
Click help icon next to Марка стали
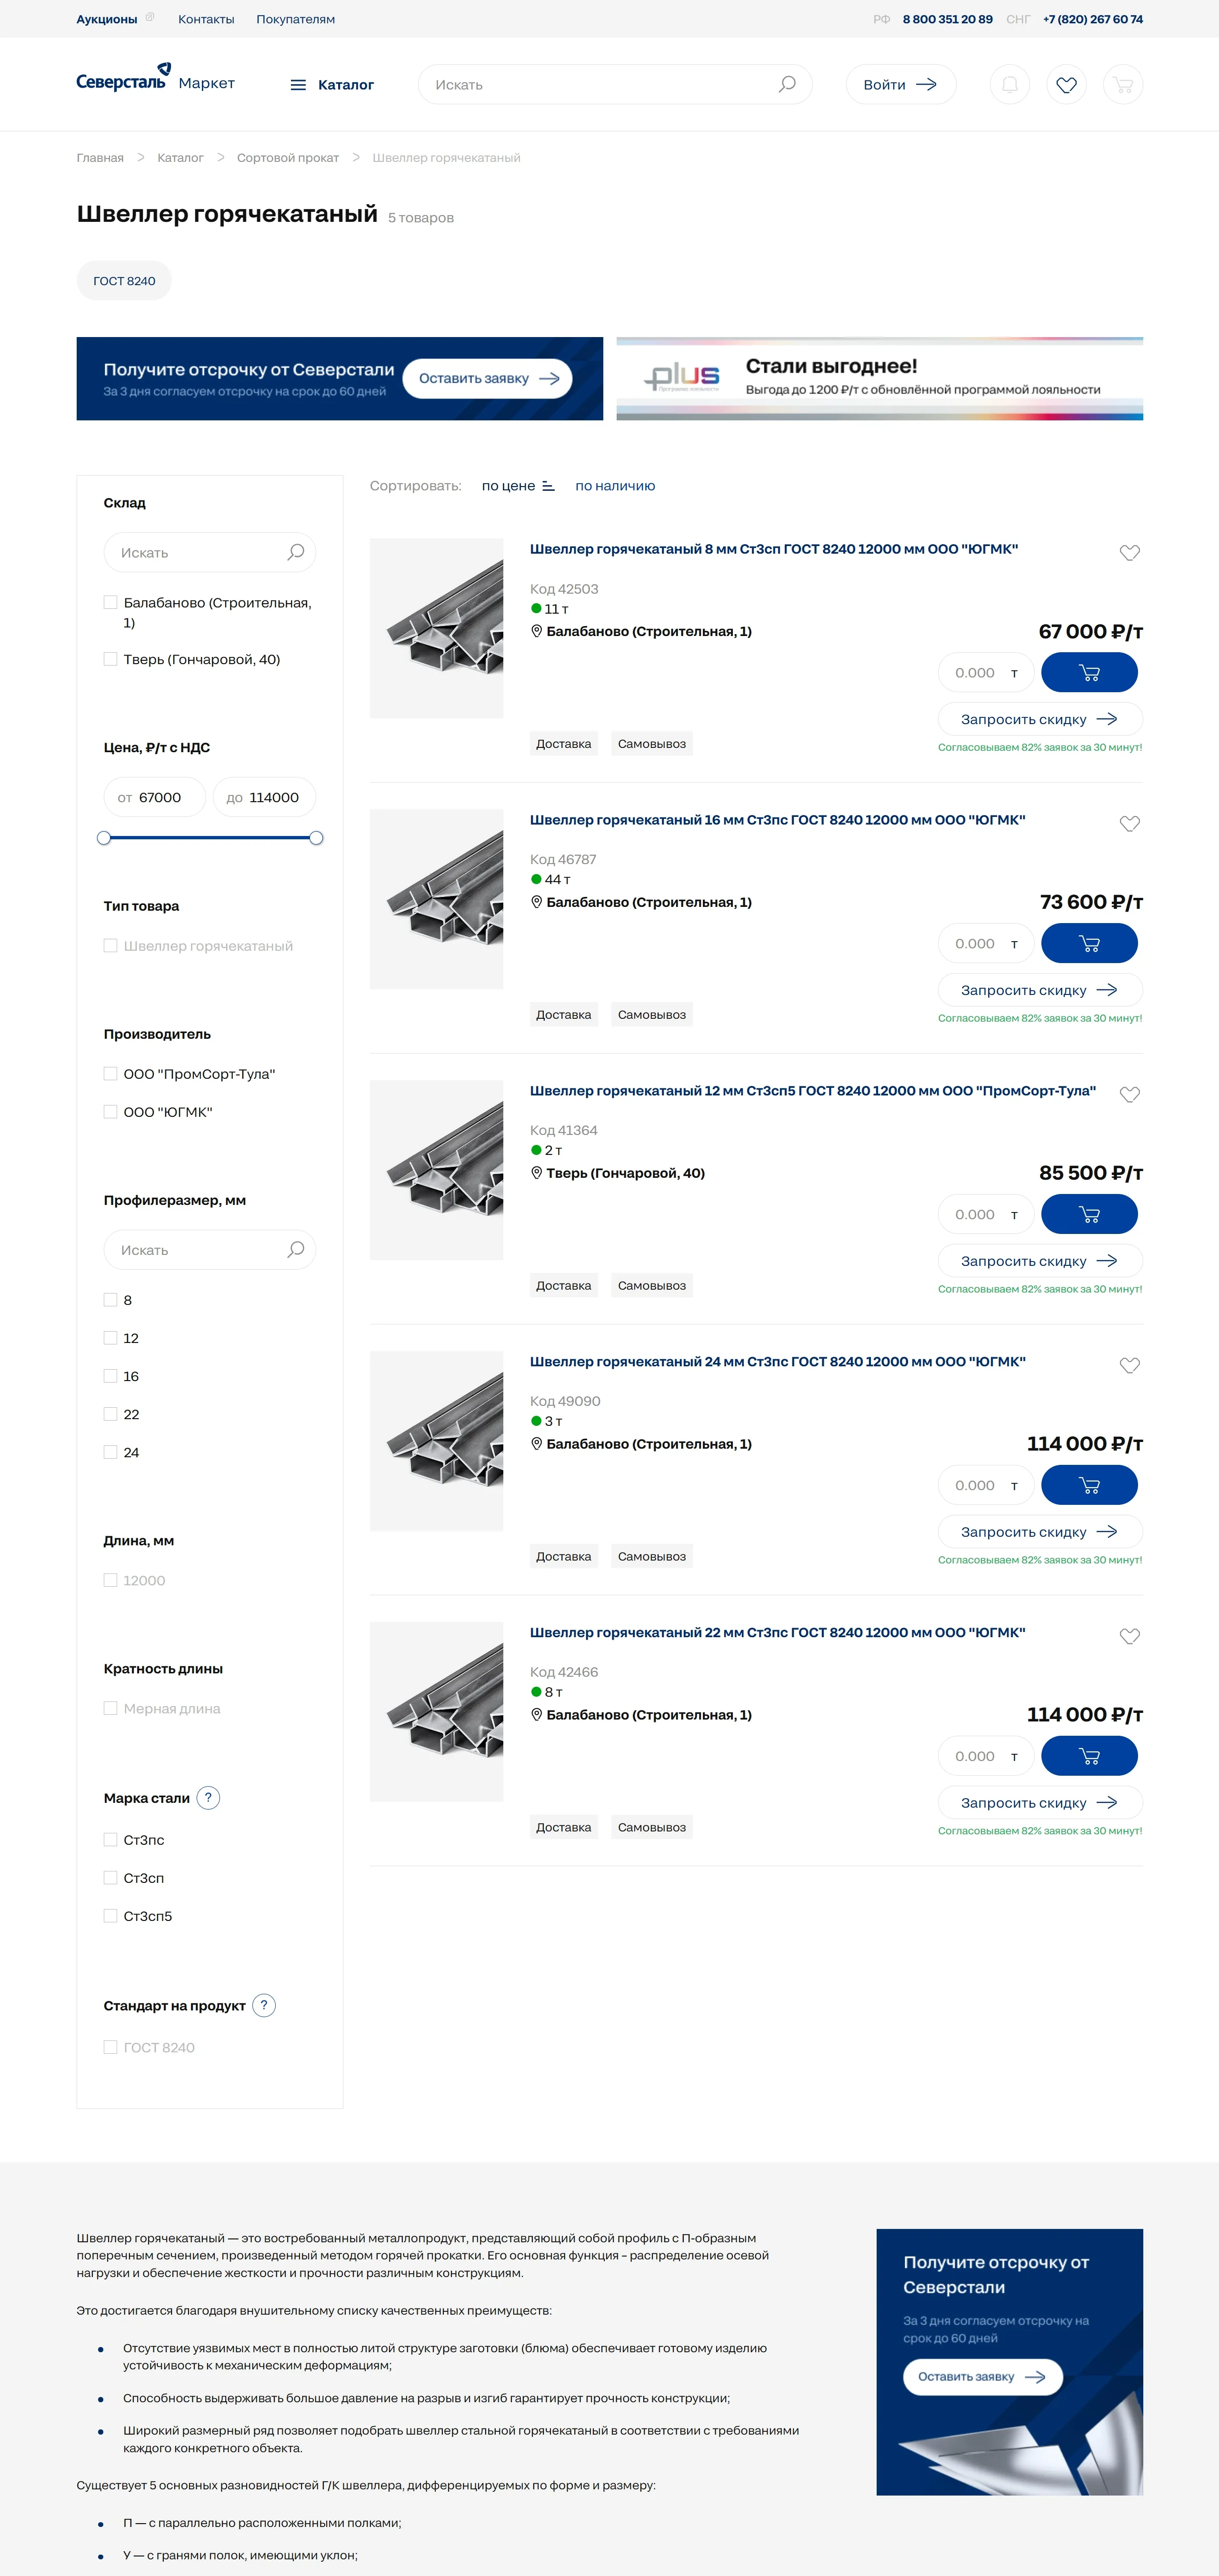(x=208, y=1798)
